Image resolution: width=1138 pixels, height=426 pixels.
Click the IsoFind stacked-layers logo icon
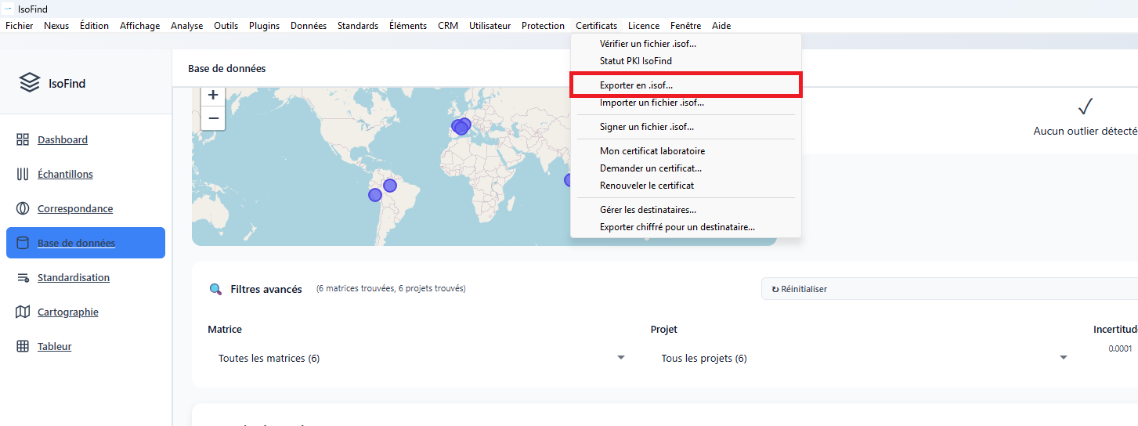30,82
